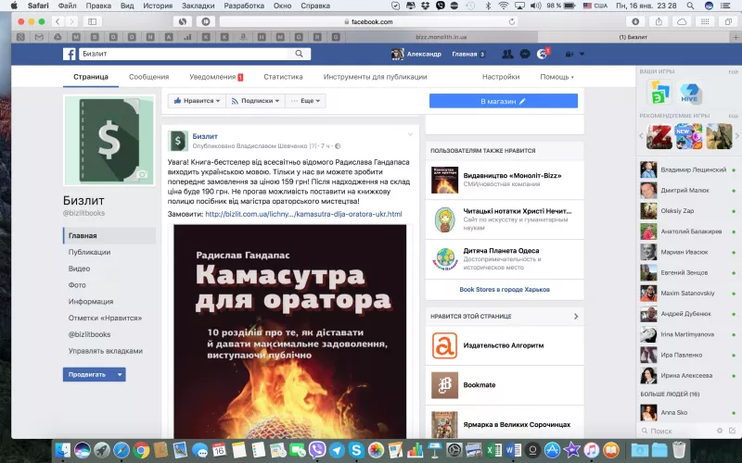Click the chat Поиск search field
Image resolution: width=742 pixels, height=463 pixels.
click(x=677, y=431)
